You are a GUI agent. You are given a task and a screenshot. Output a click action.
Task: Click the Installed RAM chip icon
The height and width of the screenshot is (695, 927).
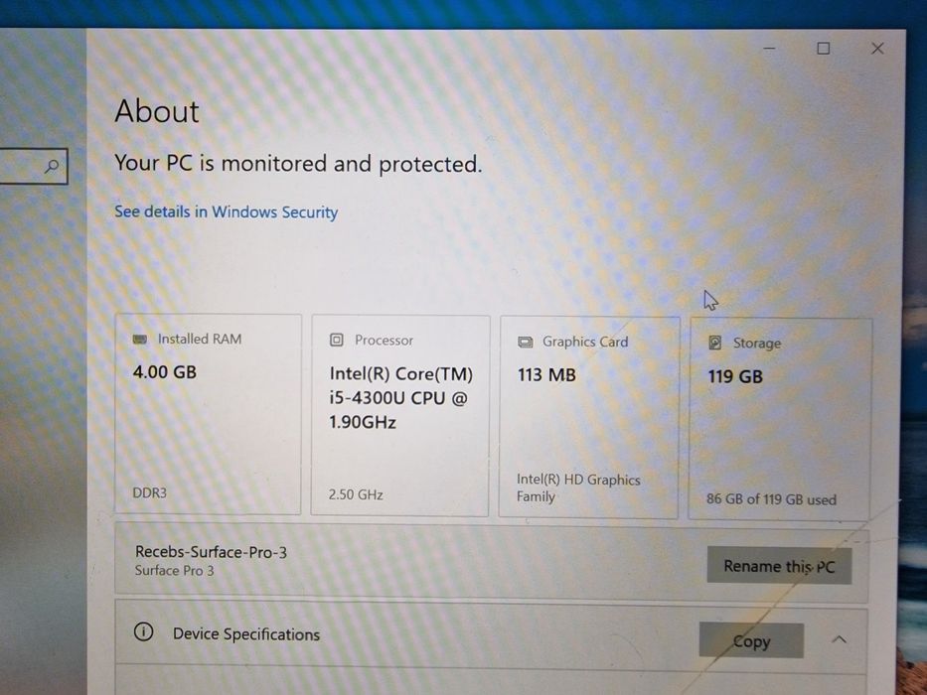tap(139, 340)
